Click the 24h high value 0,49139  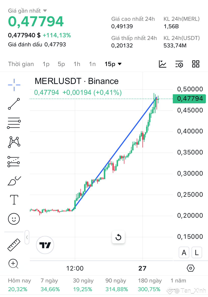click(122, 26)
